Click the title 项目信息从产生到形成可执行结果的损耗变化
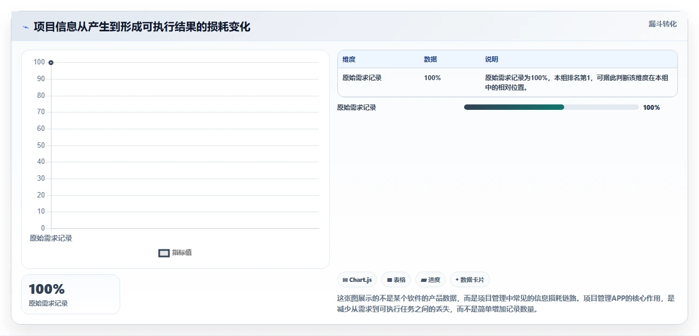The image size is (699, 336). pos(142,27)
